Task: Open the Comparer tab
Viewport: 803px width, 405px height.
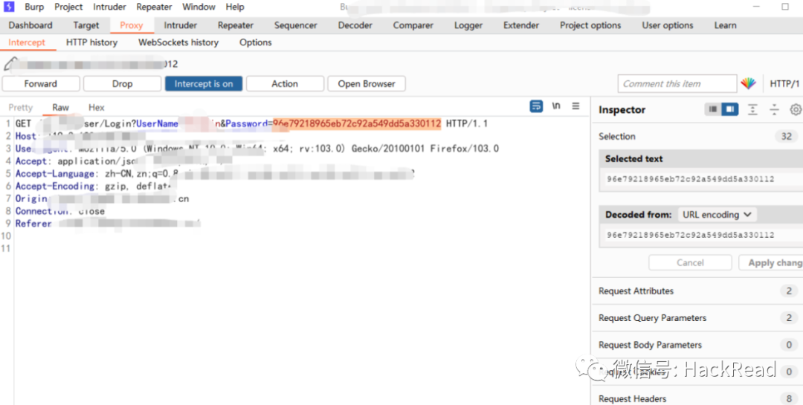Action: point(413,25)
